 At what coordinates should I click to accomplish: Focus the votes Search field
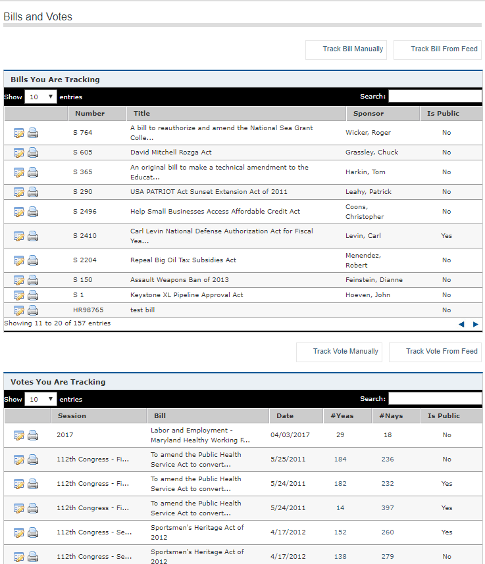pyautogui.click(x=435, y=398)
